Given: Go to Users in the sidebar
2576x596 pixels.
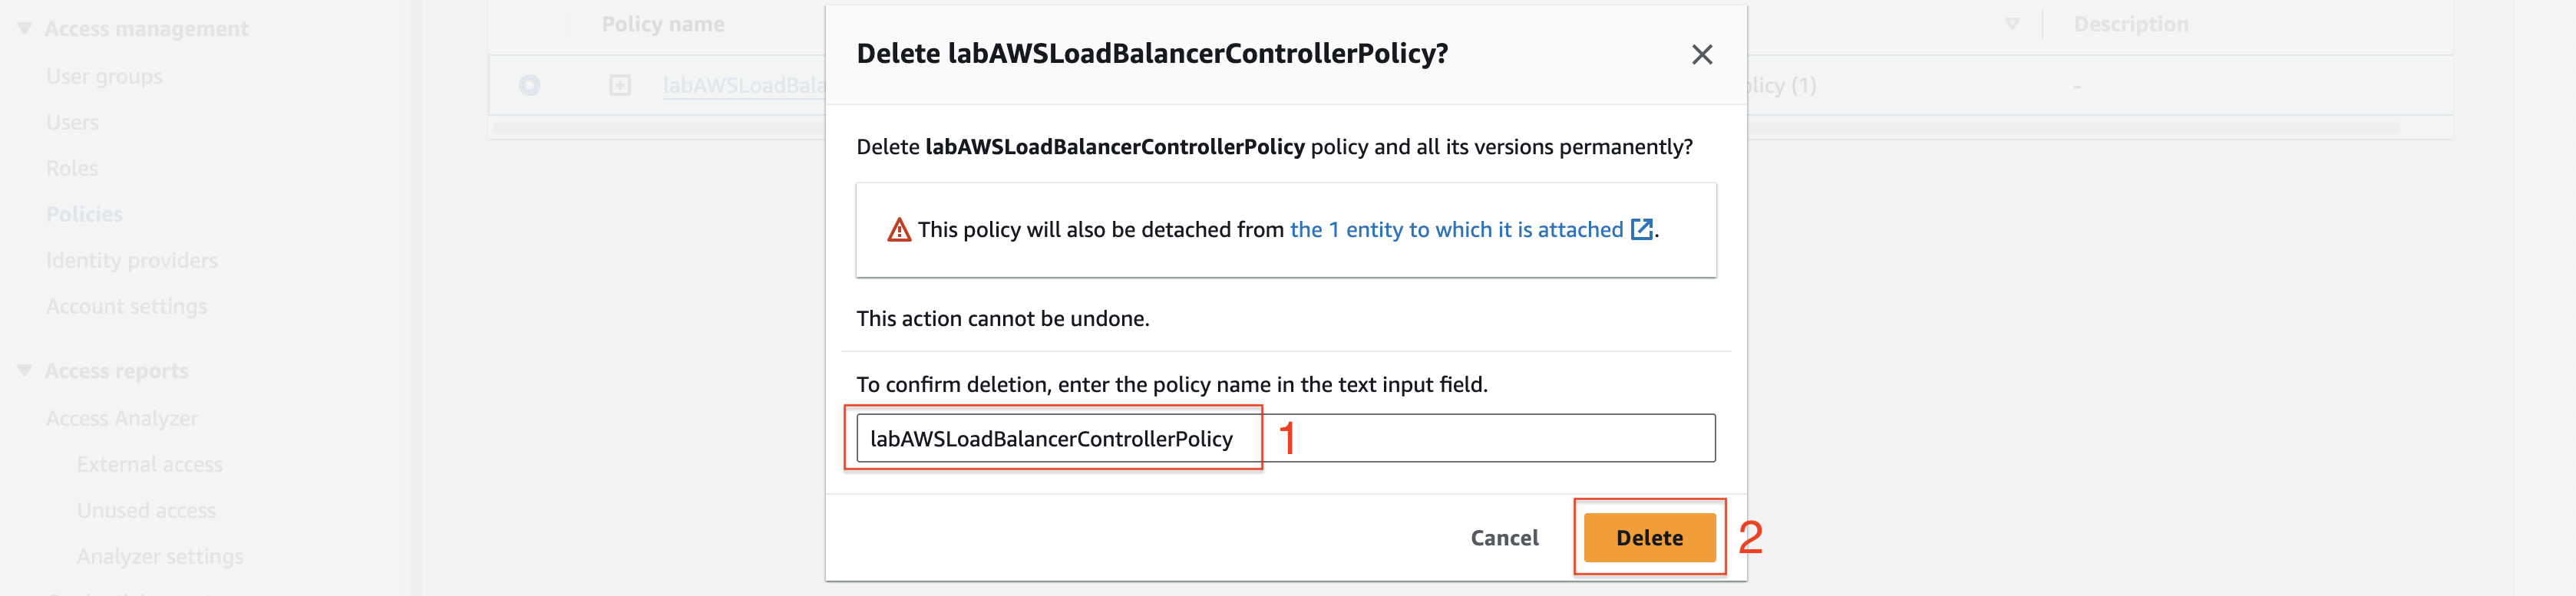Looking at the screenshot, I should [x=72, y=122].
